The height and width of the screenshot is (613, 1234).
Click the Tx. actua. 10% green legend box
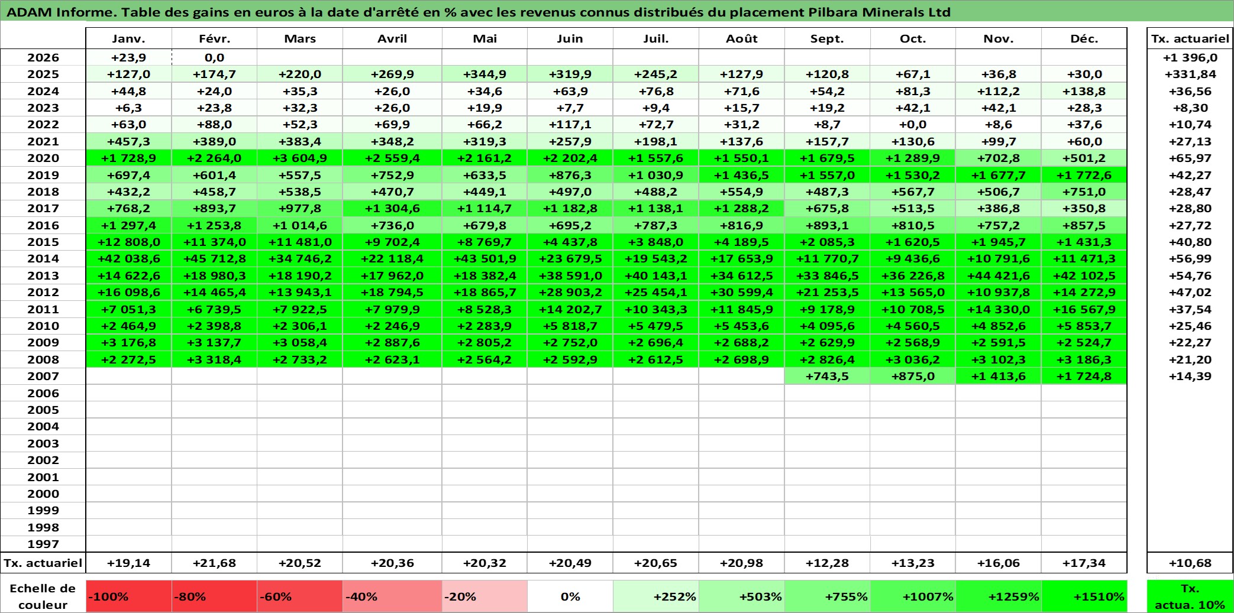coord(1190,596)
